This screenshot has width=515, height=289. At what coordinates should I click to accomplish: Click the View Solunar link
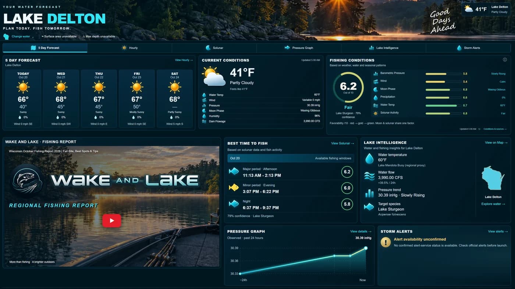[x=342, y=143]
